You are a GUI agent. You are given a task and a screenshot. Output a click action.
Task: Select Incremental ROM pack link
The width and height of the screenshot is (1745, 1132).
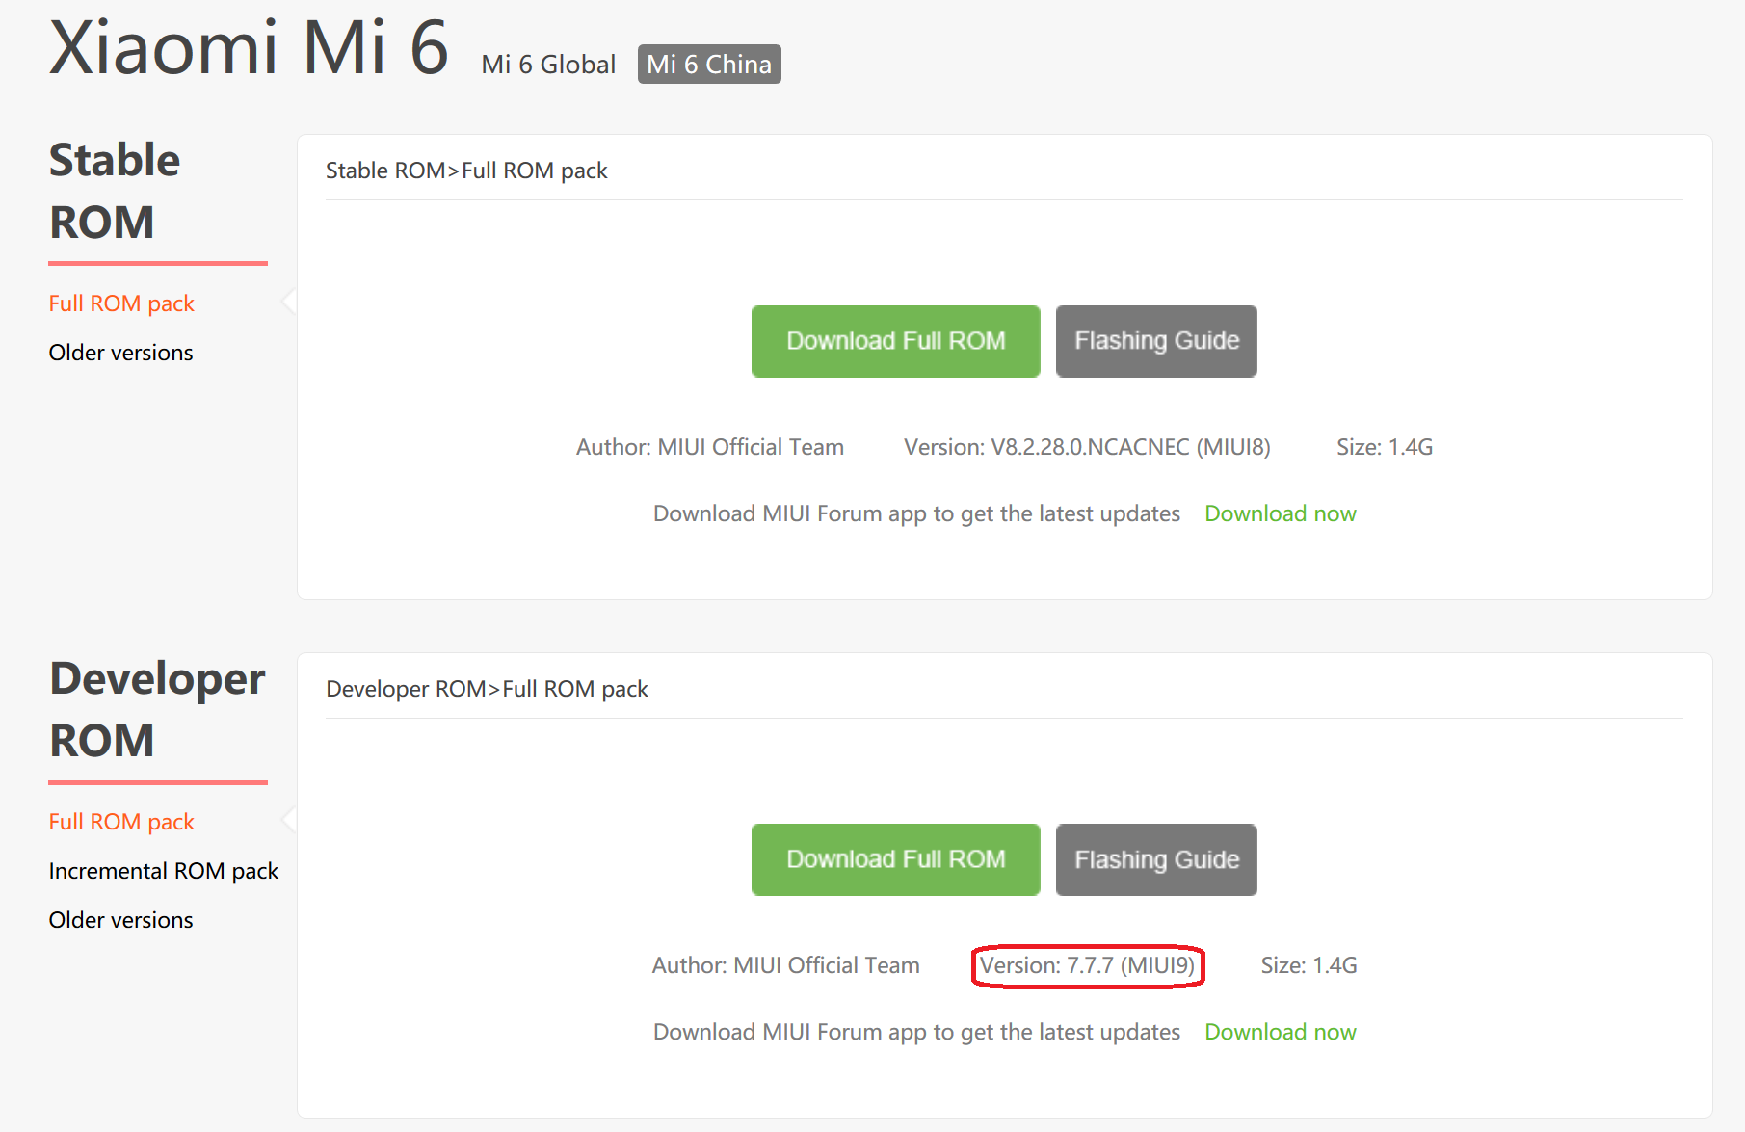pos(163,871)
